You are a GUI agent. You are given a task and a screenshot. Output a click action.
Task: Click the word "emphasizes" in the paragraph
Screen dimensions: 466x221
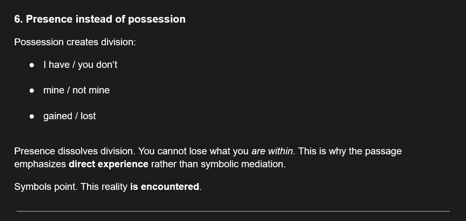[40, 164]
